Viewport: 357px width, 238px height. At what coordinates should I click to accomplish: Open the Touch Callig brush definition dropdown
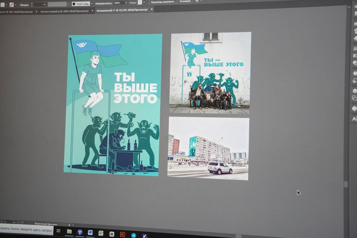pos(92,4)
